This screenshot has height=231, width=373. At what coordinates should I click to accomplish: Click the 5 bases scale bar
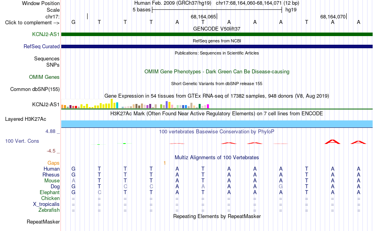click(x=217, y=10)
